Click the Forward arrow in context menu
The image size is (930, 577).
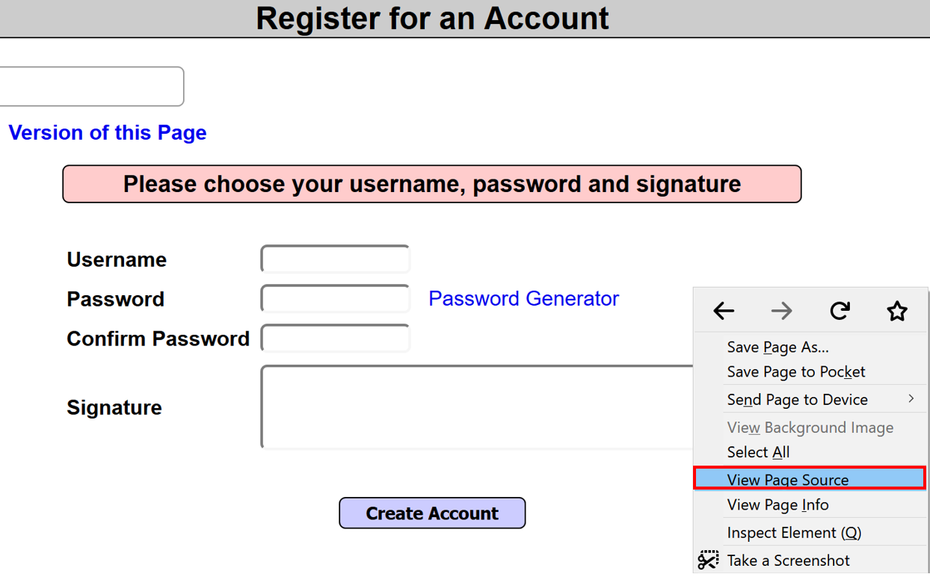[781, 311]
